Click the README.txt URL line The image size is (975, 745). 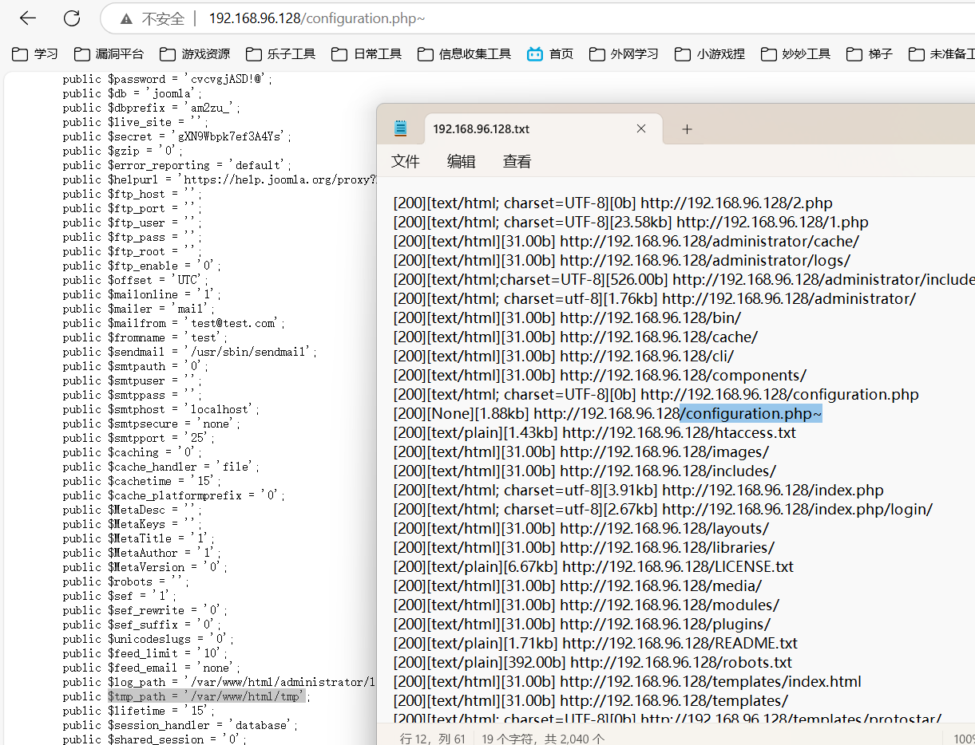point(596,643)
